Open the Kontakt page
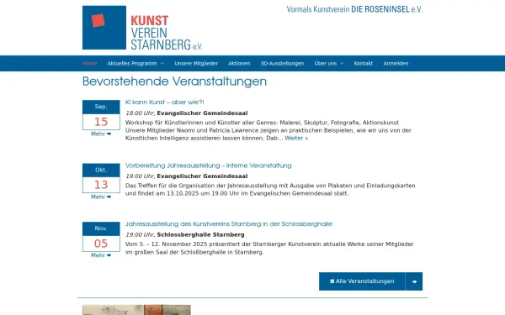 [x=364, y=63]
